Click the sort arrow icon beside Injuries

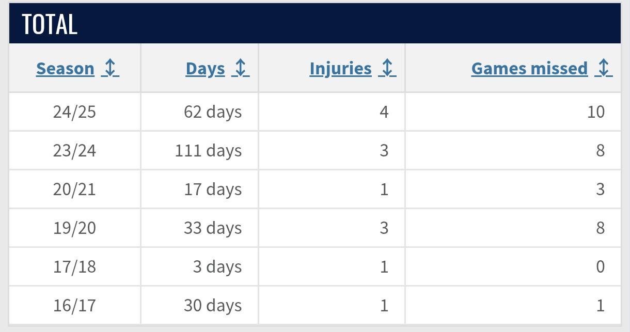387,68
